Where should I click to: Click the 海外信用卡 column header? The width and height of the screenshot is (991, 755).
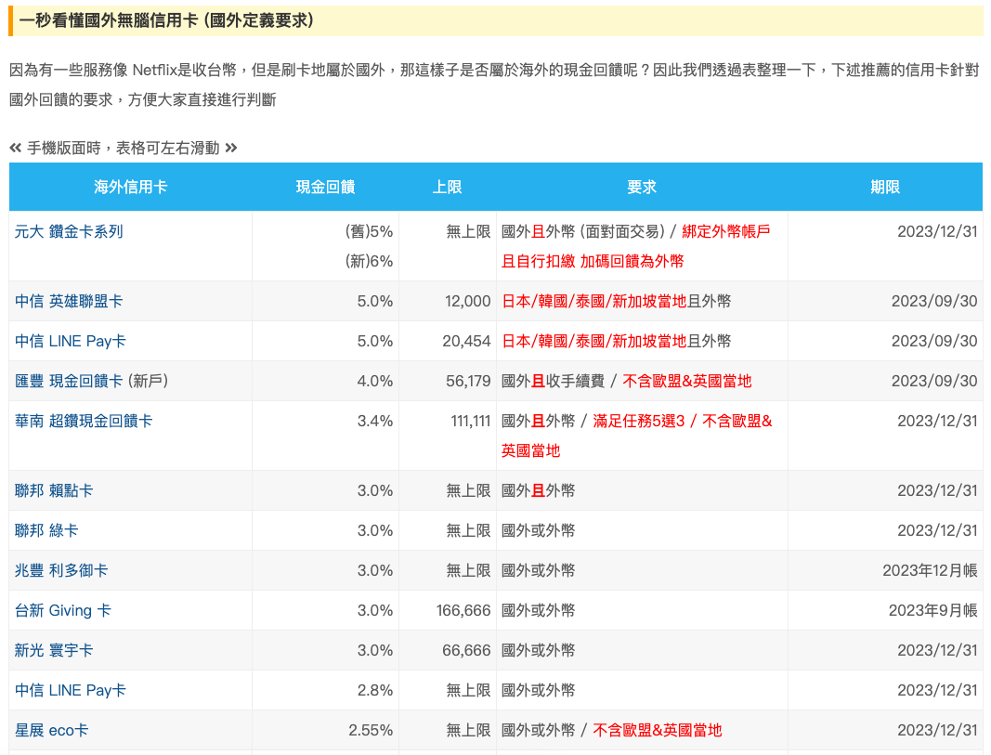(130, 187)
